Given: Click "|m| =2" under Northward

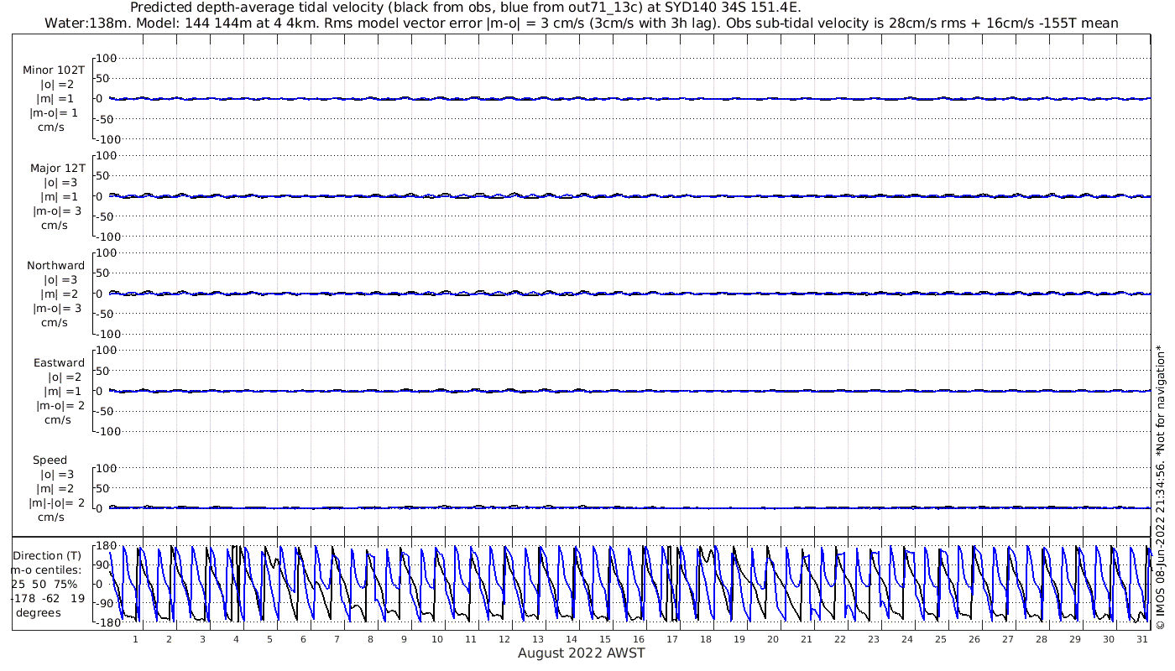Looking at the screenshot, I should [x=59, y=294].
